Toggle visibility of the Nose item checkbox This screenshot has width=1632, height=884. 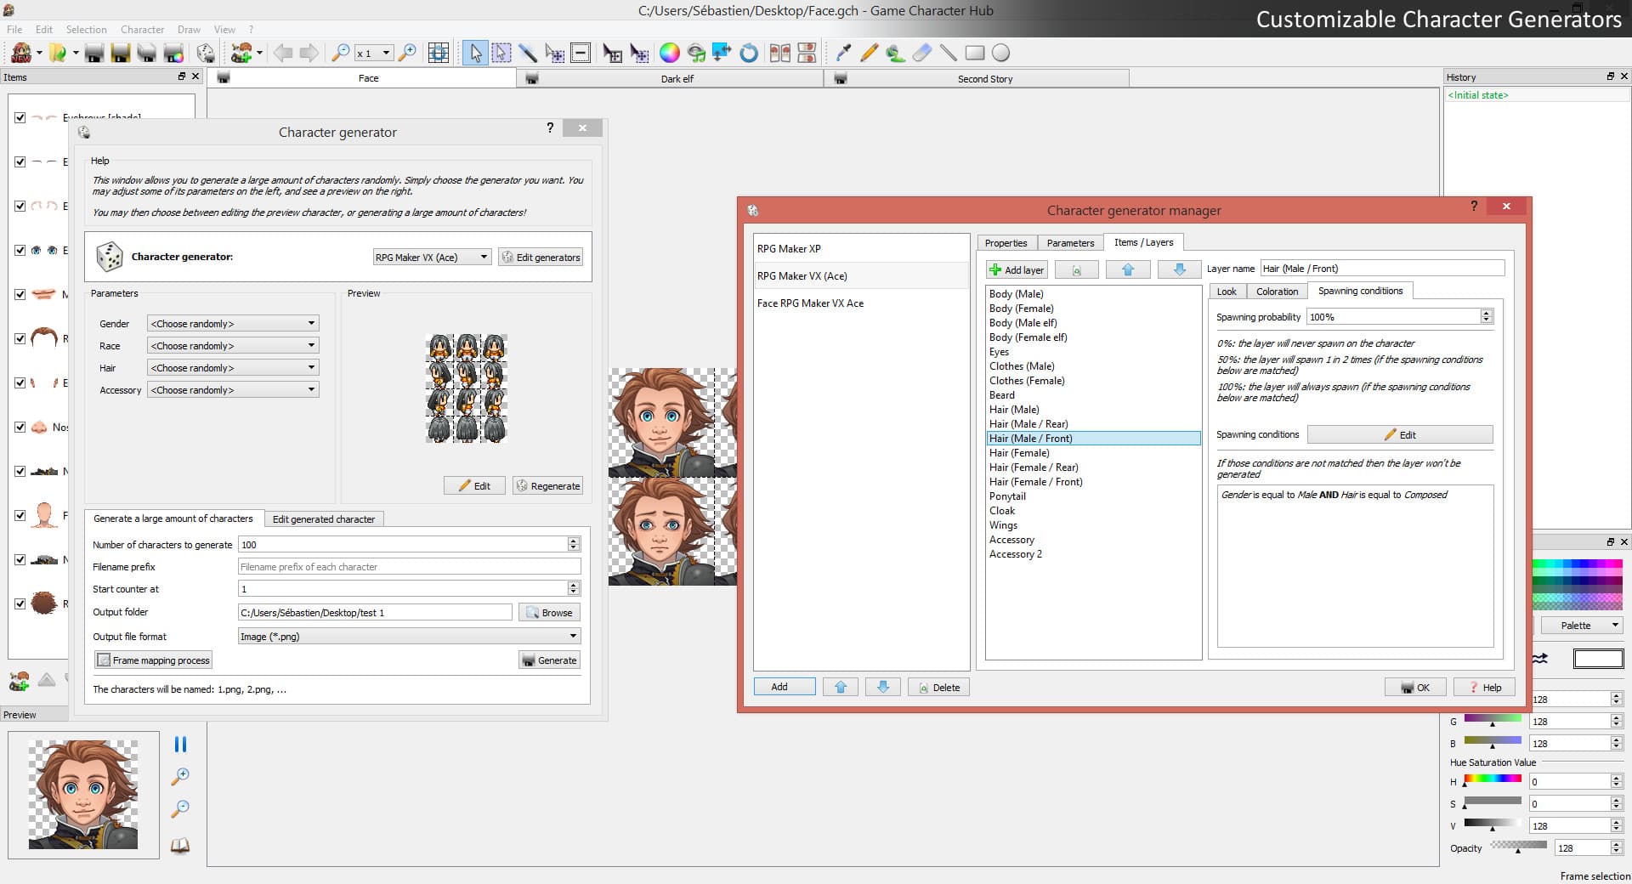point(20,428)
